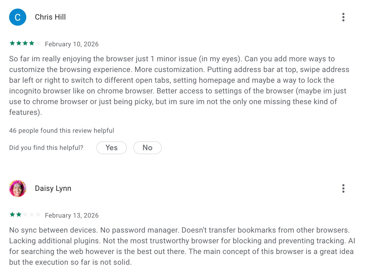Viewport: 367px width, 273px height.
Task: Select the second star in Daisy Lynn's rating
Action: click(x=18, y=214)
